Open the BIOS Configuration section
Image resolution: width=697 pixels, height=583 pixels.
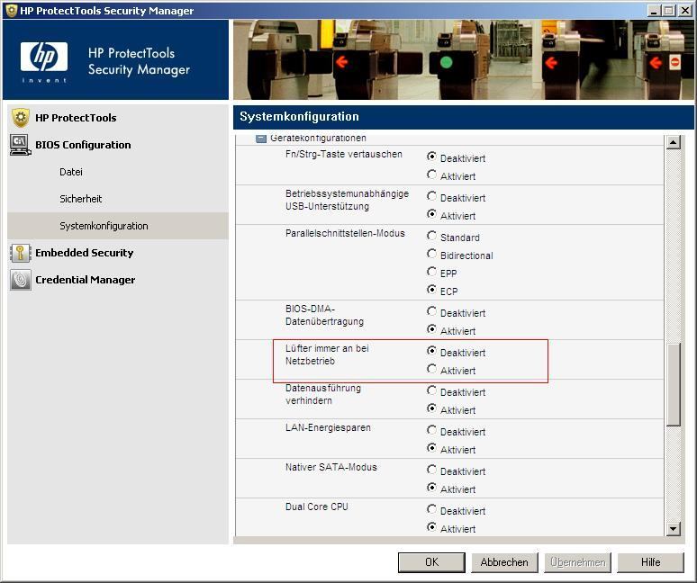click(83, 145)
